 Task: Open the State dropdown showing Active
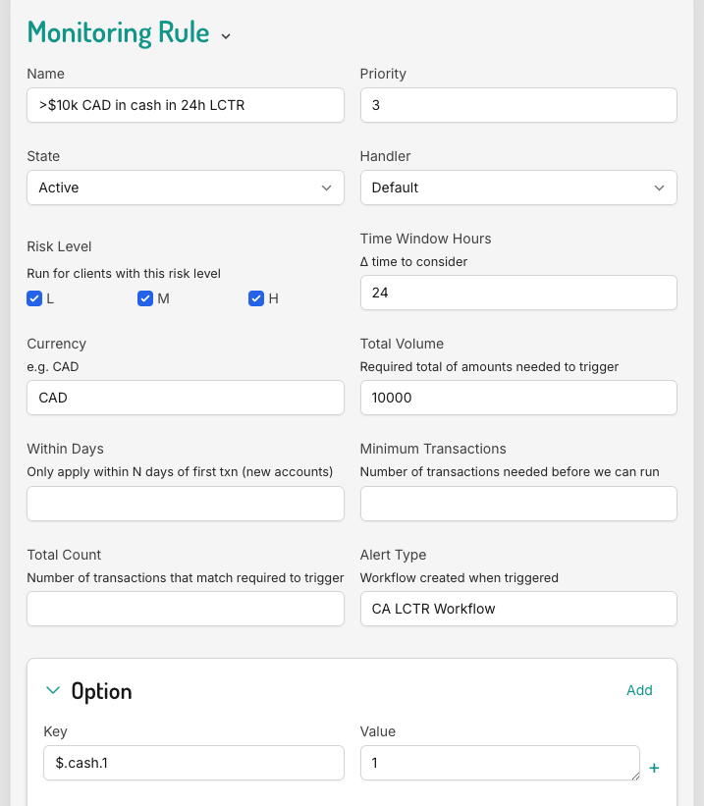[185, 188]
